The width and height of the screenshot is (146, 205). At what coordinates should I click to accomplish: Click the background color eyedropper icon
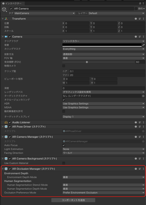coord(143,45)
